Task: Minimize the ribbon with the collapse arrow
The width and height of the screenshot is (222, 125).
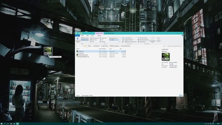Action: [181, 35]
